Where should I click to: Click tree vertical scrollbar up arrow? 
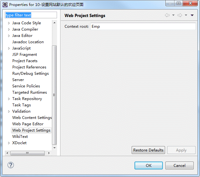point(54,23)
